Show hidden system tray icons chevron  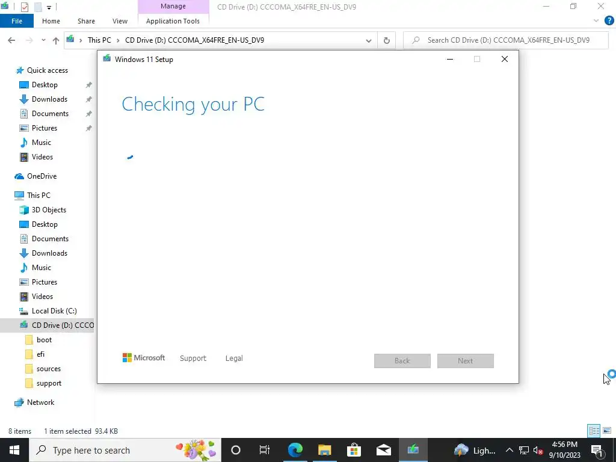tap(509, 450)
